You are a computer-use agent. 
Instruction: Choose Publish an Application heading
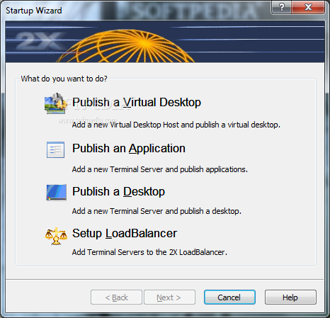point(129,149)
